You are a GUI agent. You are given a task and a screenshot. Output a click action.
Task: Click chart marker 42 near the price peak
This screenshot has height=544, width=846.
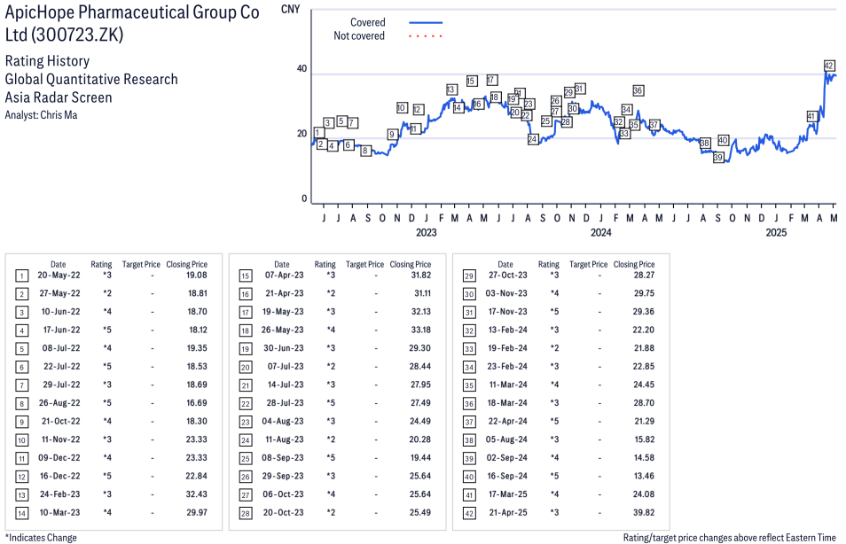[x=829, y=66]
